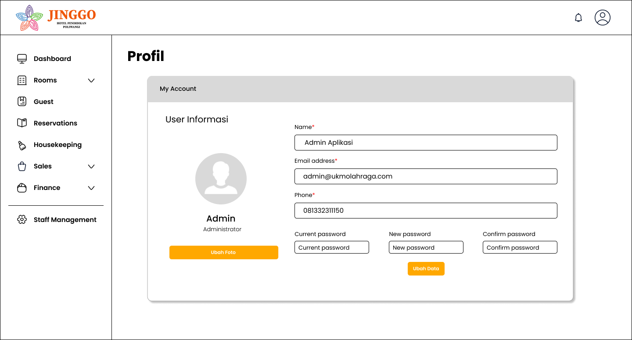Click the Jinggo hotel logo
The height and width of the screenshot is (340, 632).
(56, 18)
